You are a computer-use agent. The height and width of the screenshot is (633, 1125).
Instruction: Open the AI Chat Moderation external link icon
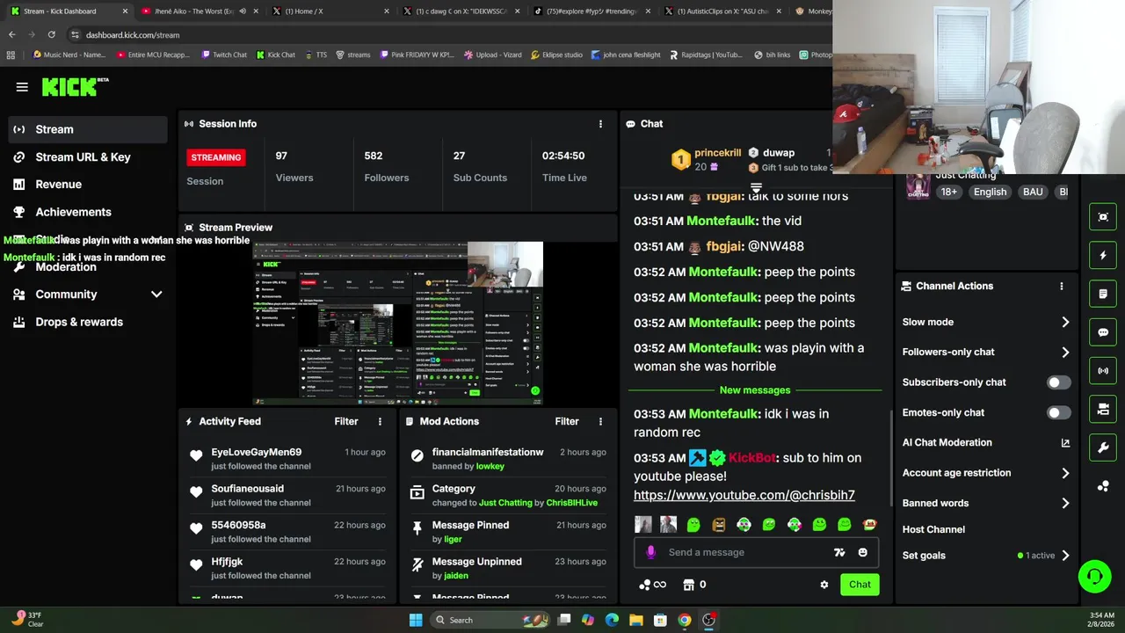coord(1065,443)
